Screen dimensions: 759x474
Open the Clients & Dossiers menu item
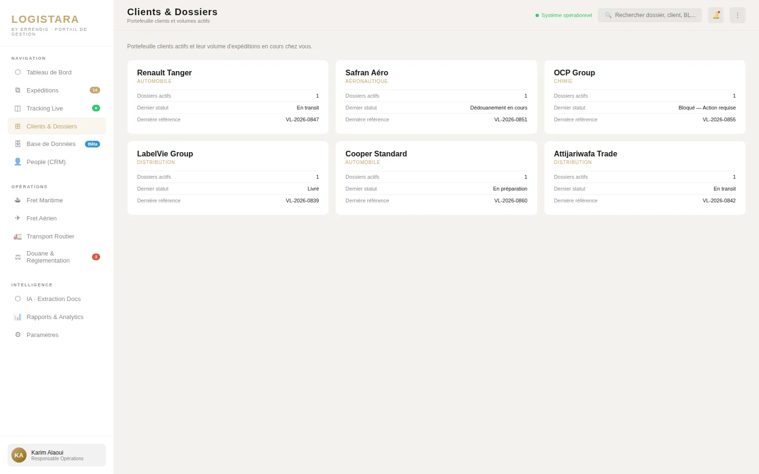(56, 127)
